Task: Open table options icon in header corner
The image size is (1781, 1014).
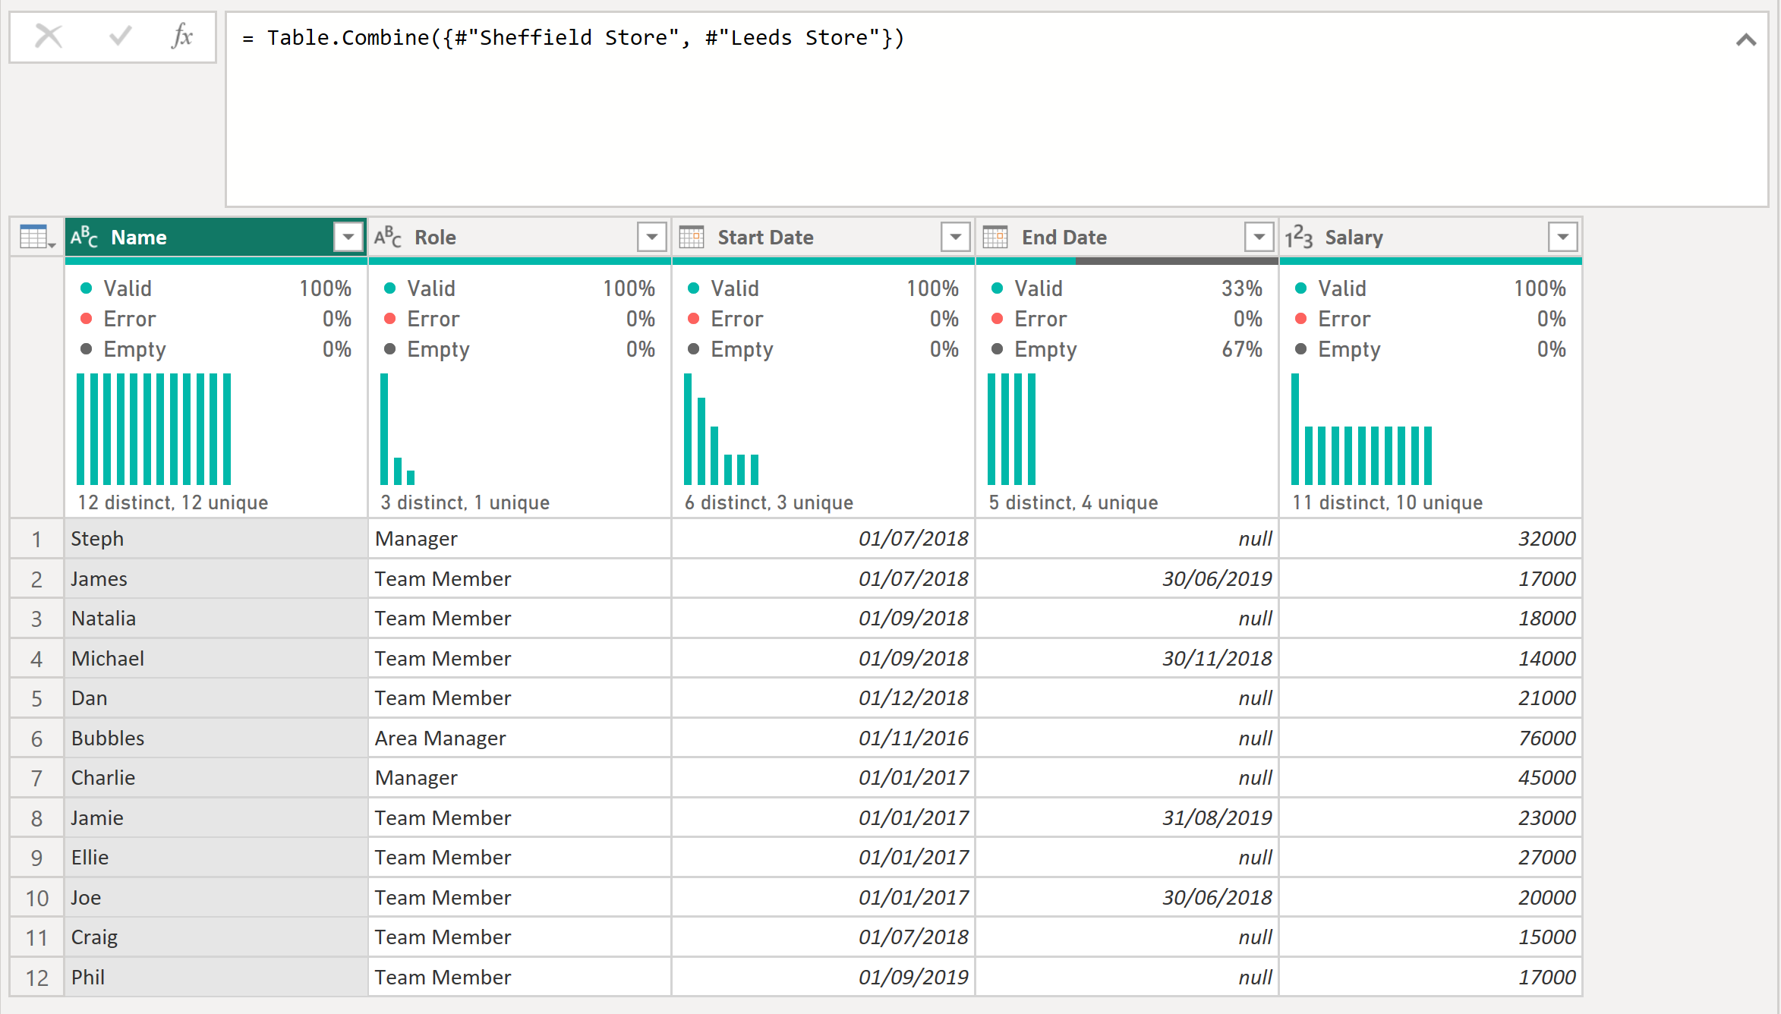Action: [x=36, y=238]
